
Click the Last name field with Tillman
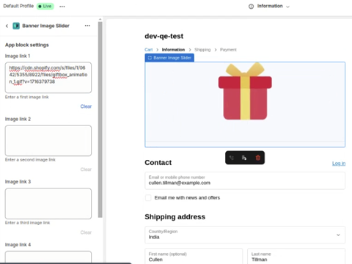pos(296,257)
